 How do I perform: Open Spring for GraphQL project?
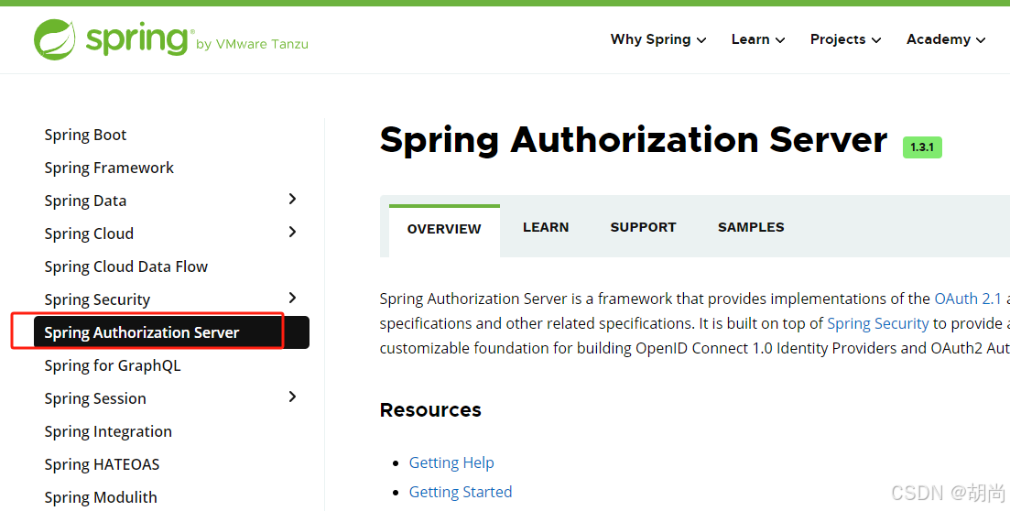coord(113,366)
